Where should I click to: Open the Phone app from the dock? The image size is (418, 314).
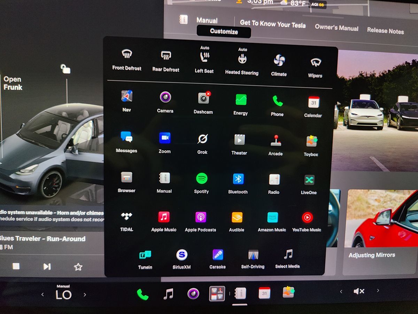[142, 295]
